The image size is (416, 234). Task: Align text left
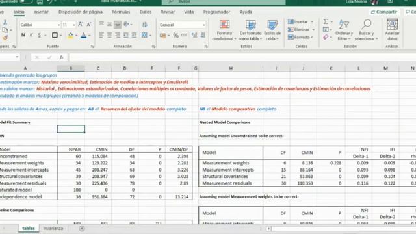(x=101, y=35)
